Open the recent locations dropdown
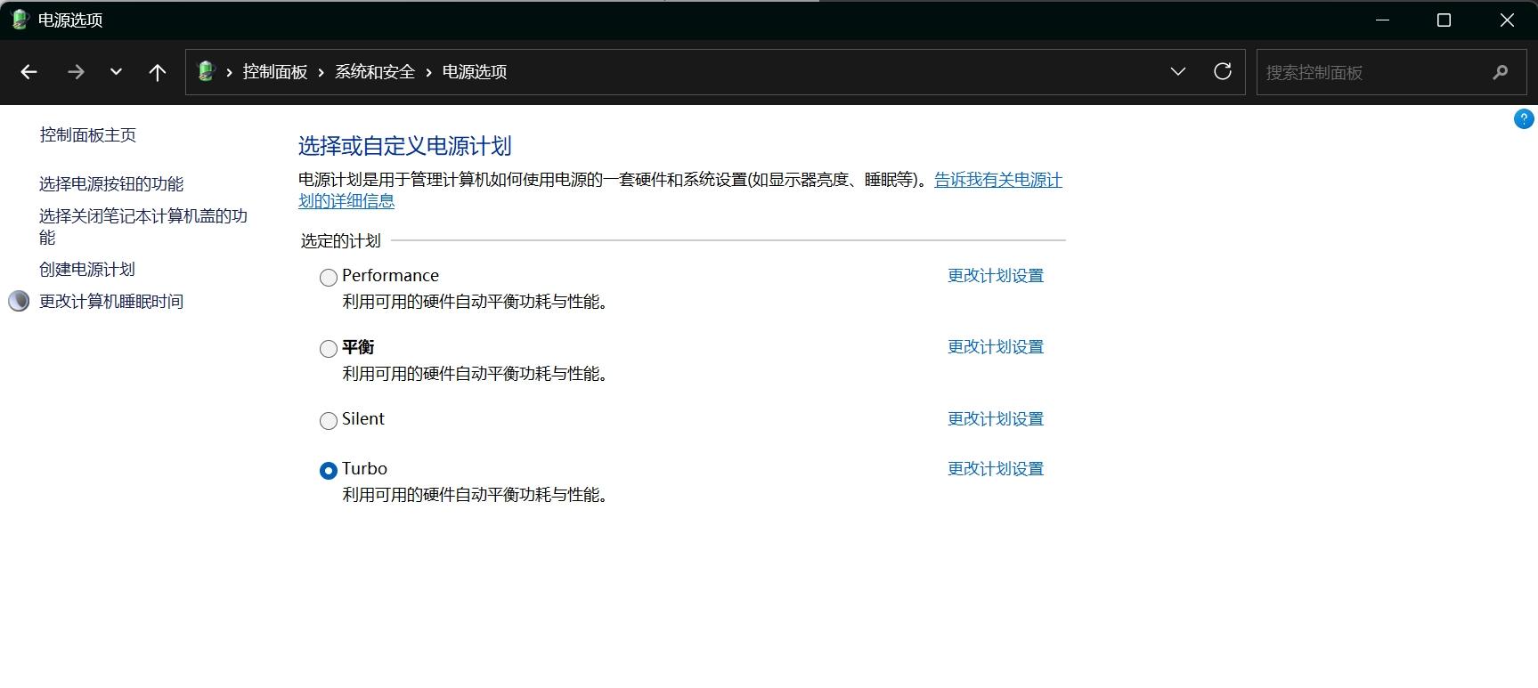 pyautogui.click(x=116, y=72)
